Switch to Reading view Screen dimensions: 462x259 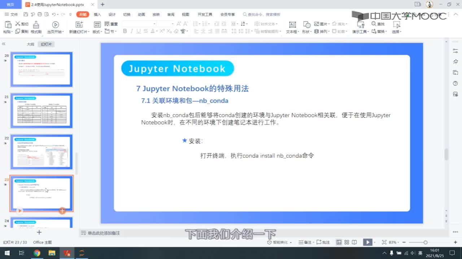(354, 242)
